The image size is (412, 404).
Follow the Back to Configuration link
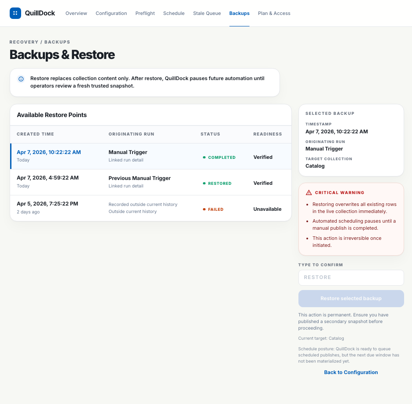tap(351, 372)
